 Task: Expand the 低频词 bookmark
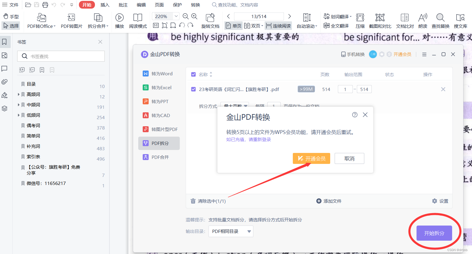click(19, 115)
